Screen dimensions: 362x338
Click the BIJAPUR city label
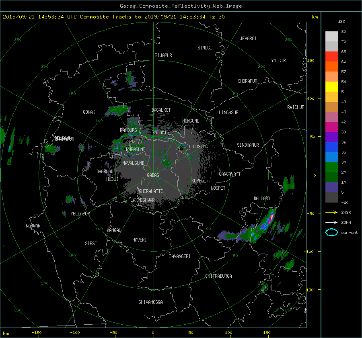(163, 55)
